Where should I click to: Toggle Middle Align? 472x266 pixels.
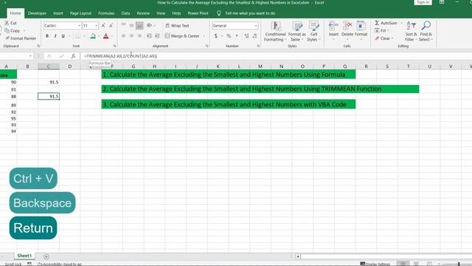click(131, 25)
